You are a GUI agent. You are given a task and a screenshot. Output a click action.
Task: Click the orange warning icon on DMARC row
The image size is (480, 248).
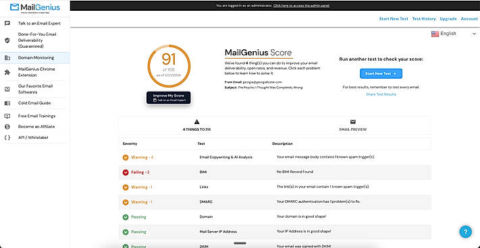[126, 202]
